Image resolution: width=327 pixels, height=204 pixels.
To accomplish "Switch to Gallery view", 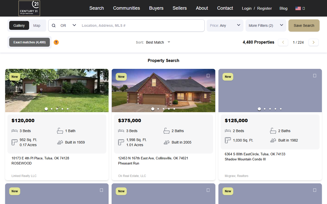I will click(x=19, y=25).
